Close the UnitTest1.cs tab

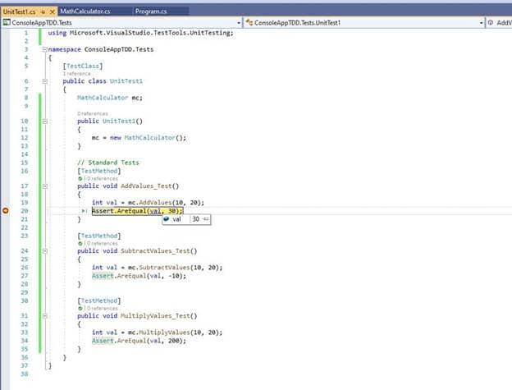tap(52, 11)
